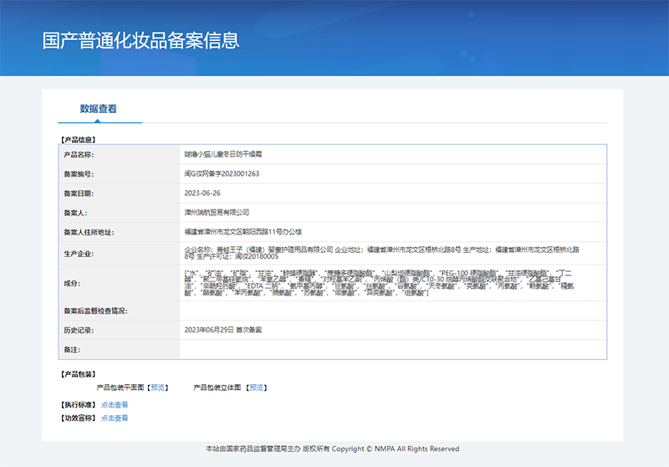669x467 pixels.
Task: Click the 【产品信息】 section heading
Action: coord(78,139)
